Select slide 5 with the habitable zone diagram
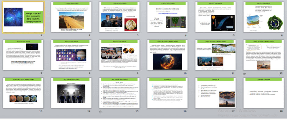 tap(216, 17)
